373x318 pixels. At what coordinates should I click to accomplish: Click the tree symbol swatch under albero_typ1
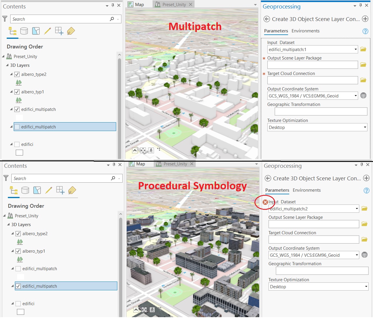18,100
